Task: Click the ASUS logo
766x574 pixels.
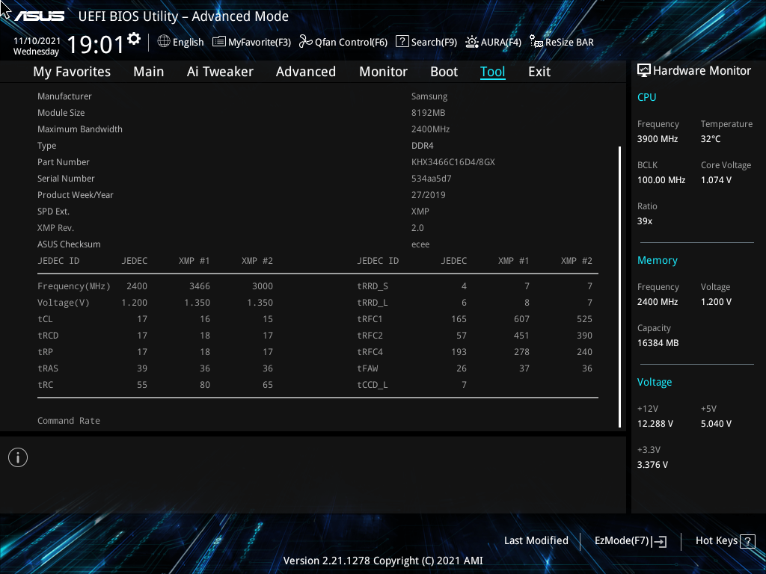Action: [40, 16]
